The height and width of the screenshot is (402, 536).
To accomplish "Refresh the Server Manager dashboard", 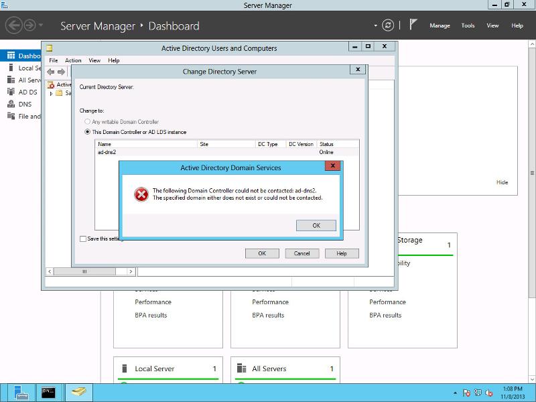I will [x=388, y=25].
